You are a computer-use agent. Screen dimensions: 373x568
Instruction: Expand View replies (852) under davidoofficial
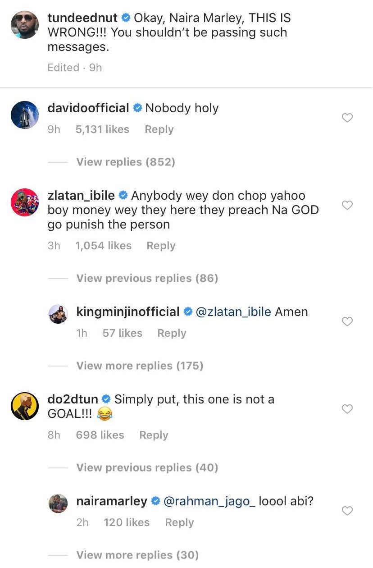tap(126, 162)
